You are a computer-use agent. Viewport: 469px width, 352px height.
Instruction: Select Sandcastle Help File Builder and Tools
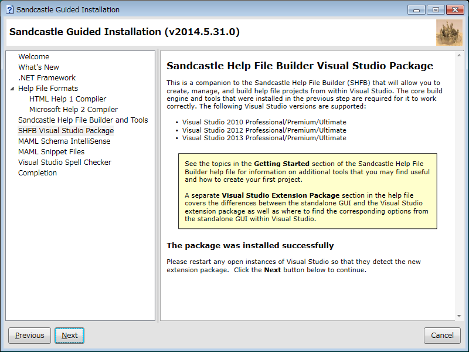[x=83, y=120]
